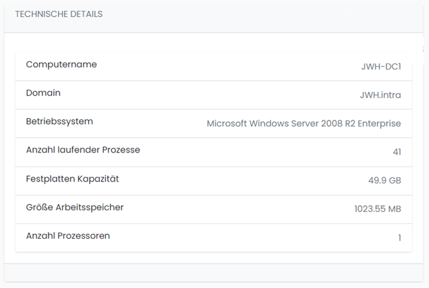Select the Festplatten Kapazität label
Viewport: 429px width, 288px height.
click(x=72, y=179)
